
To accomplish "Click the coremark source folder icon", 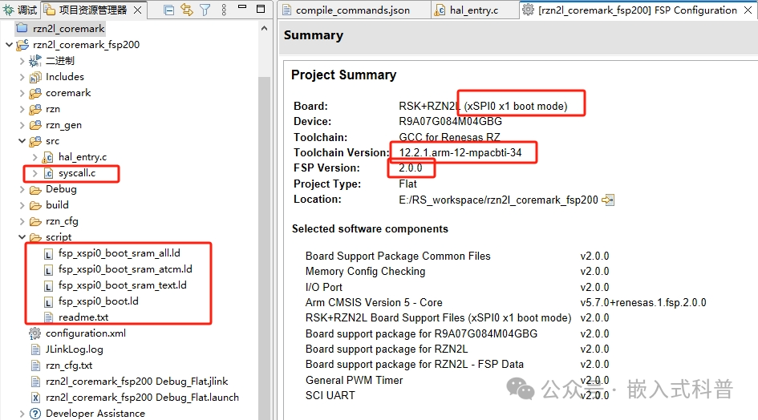I will (x=34, y=93).
